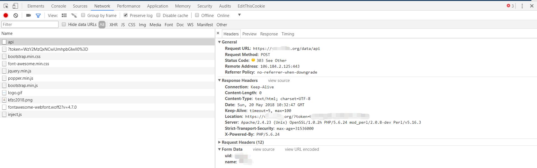Select the inject.js request
The width and height of the screenshot is (537, 168).
tap(107, 114)
